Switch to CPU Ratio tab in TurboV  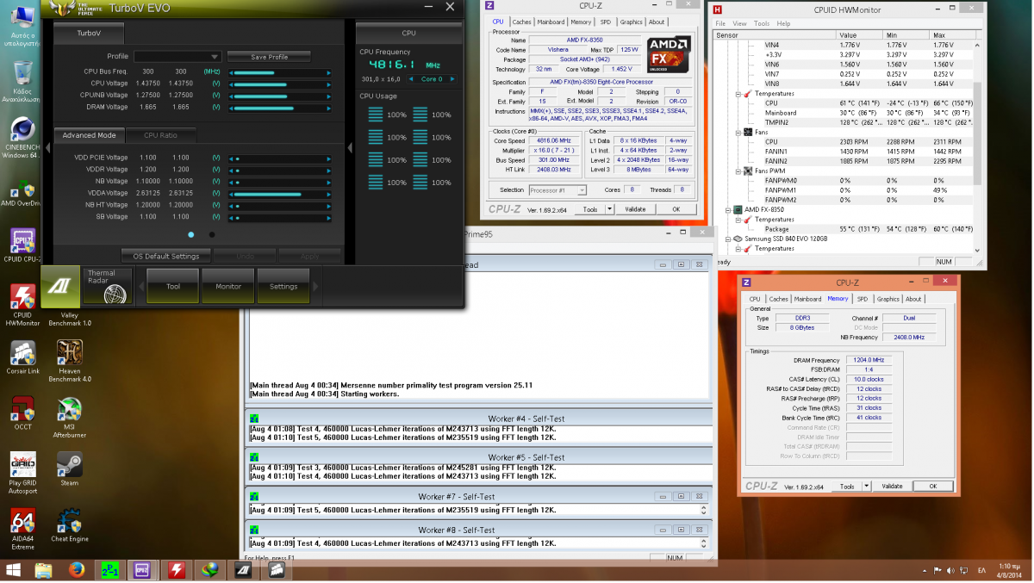pos(160,135)
